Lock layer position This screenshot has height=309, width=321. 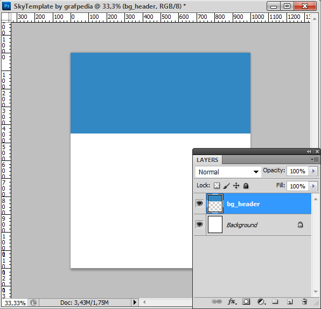tap(236, 186)
